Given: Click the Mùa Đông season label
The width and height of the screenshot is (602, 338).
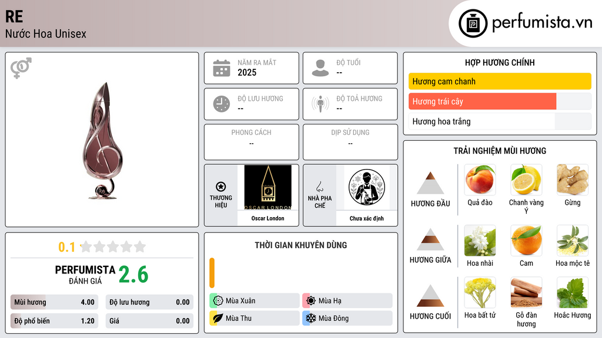Looking at the screenshot, I should click(334, 318).
